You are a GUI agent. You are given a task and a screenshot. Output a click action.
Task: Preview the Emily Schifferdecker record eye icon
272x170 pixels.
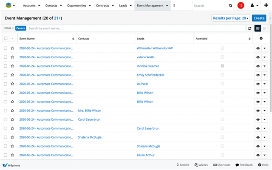258,75
